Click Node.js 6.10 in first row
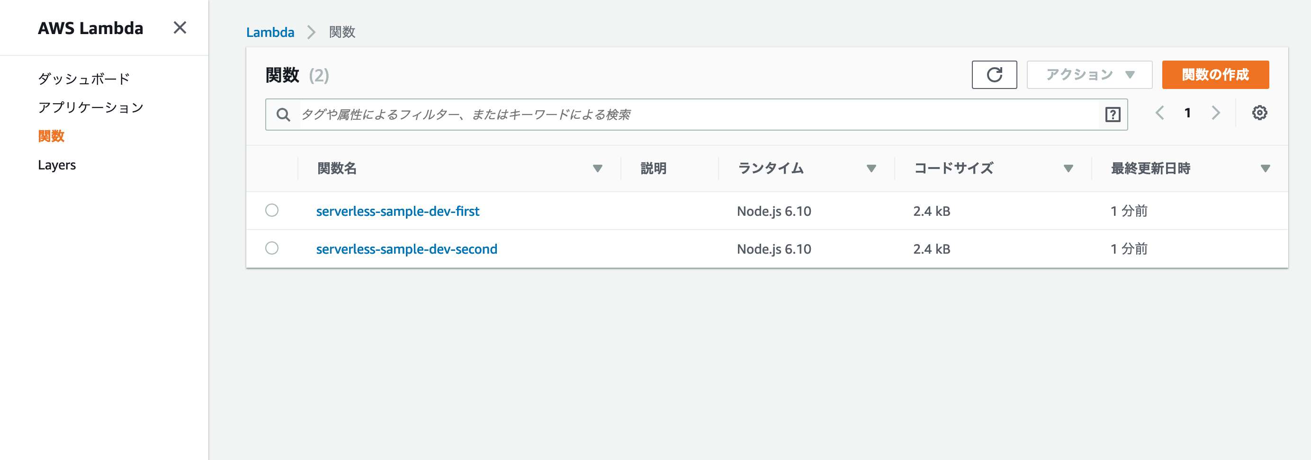This screenshot has height=460, width=1311. pos(773,211)
